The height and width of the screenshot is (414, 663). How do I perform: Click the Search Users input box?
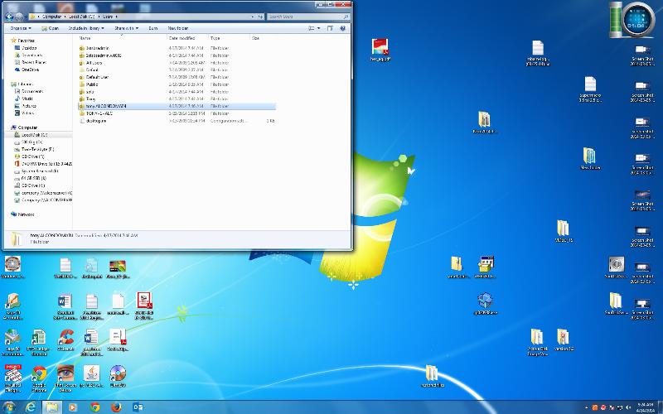coord(307,17)
